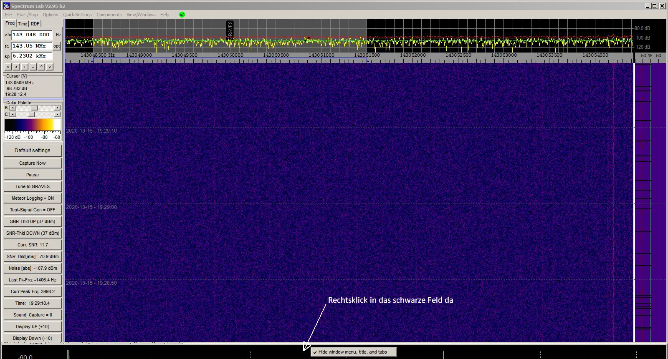Open the Quick Settings menu
The width and height of the screenshot is (668, 359).
coord(77,15)
